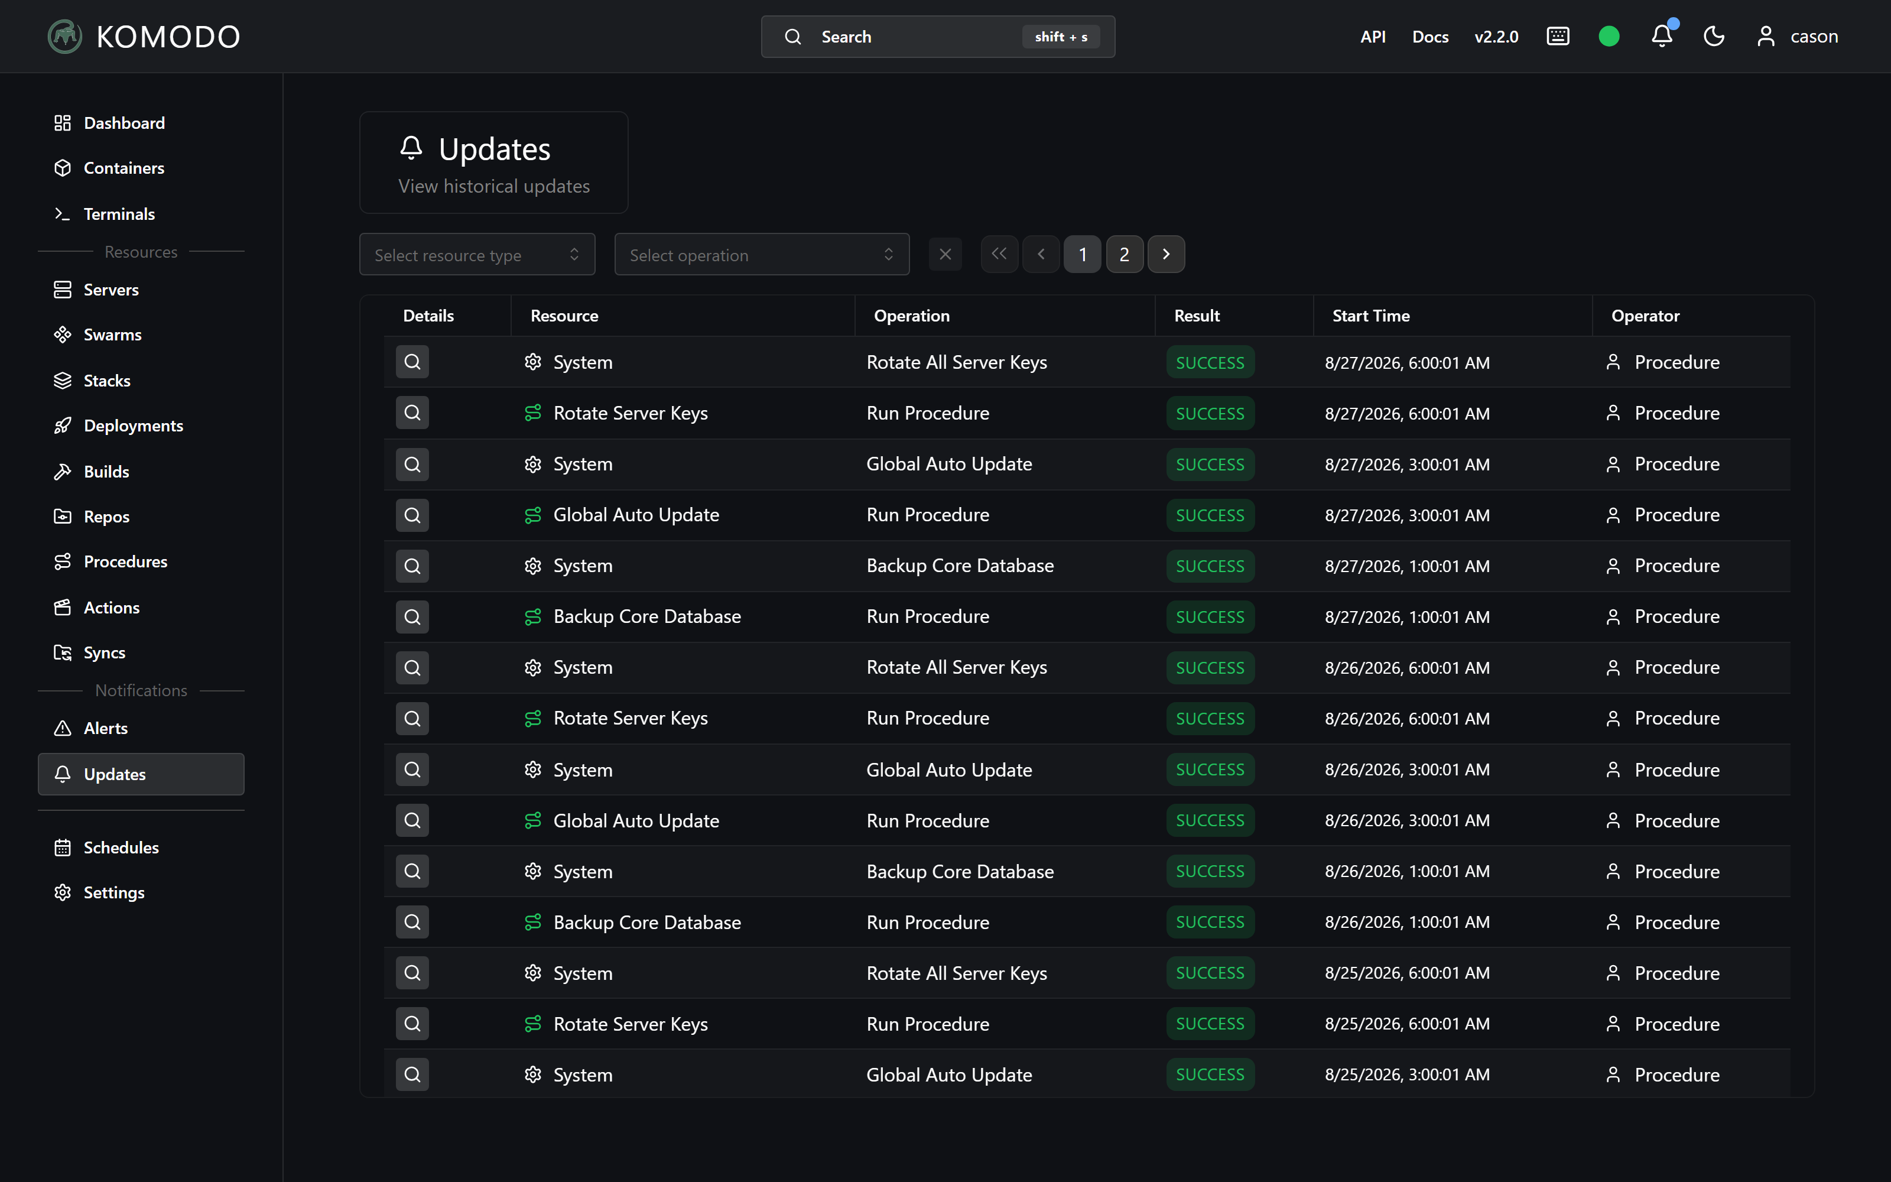The width and height of the screenshot is (1891, 1182).
Task: View details of 8/27 Global Auto Update Run Procedure
Action: (x=412, y=515)
